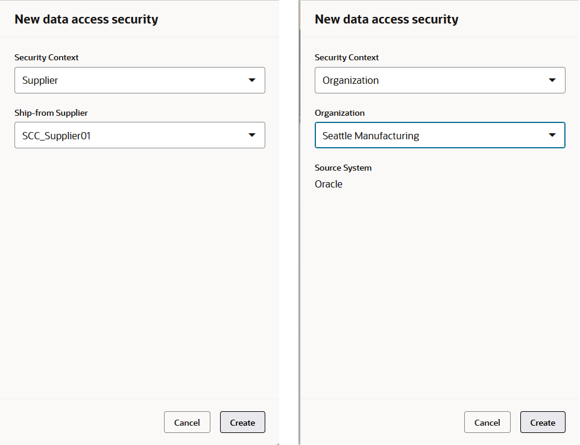
Task: Open the Security Context dropdown showing Organization
Action: coord(440,80)
